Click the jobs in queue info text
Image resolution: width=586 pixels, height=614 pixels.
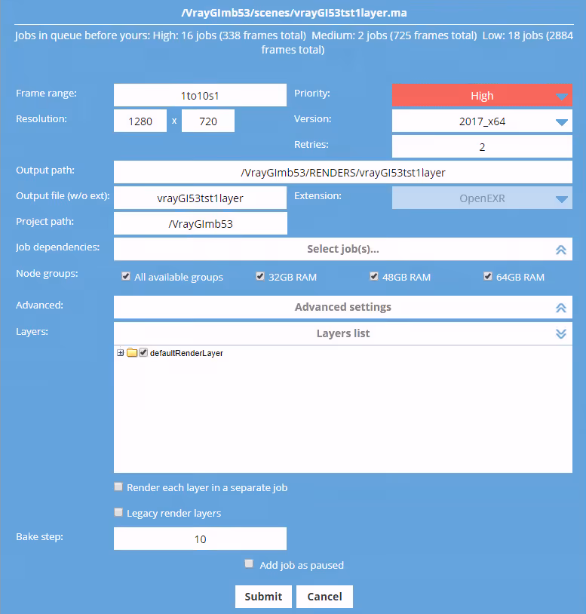tap(293, 42)
